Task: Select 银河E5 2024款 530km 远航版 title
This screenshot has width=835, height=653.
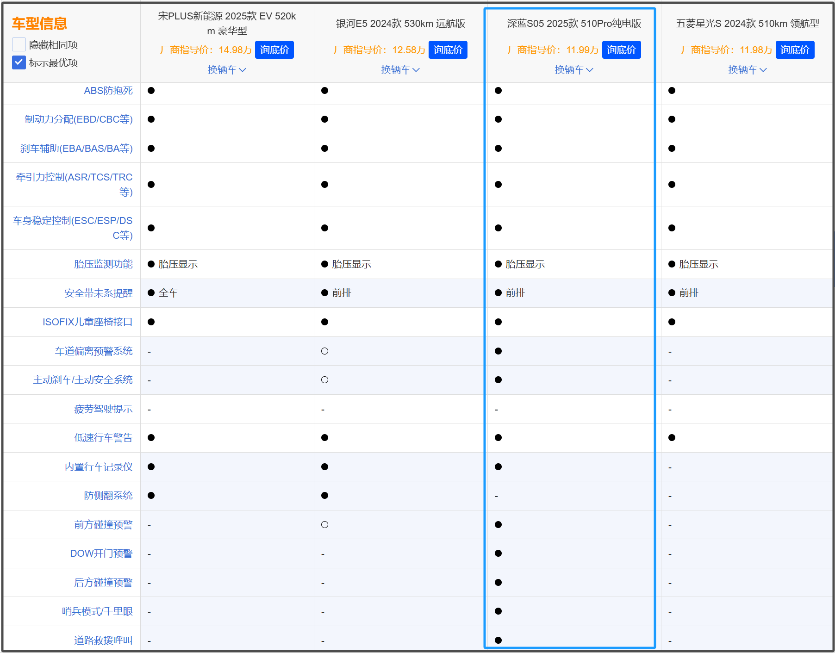Action: 400,24
